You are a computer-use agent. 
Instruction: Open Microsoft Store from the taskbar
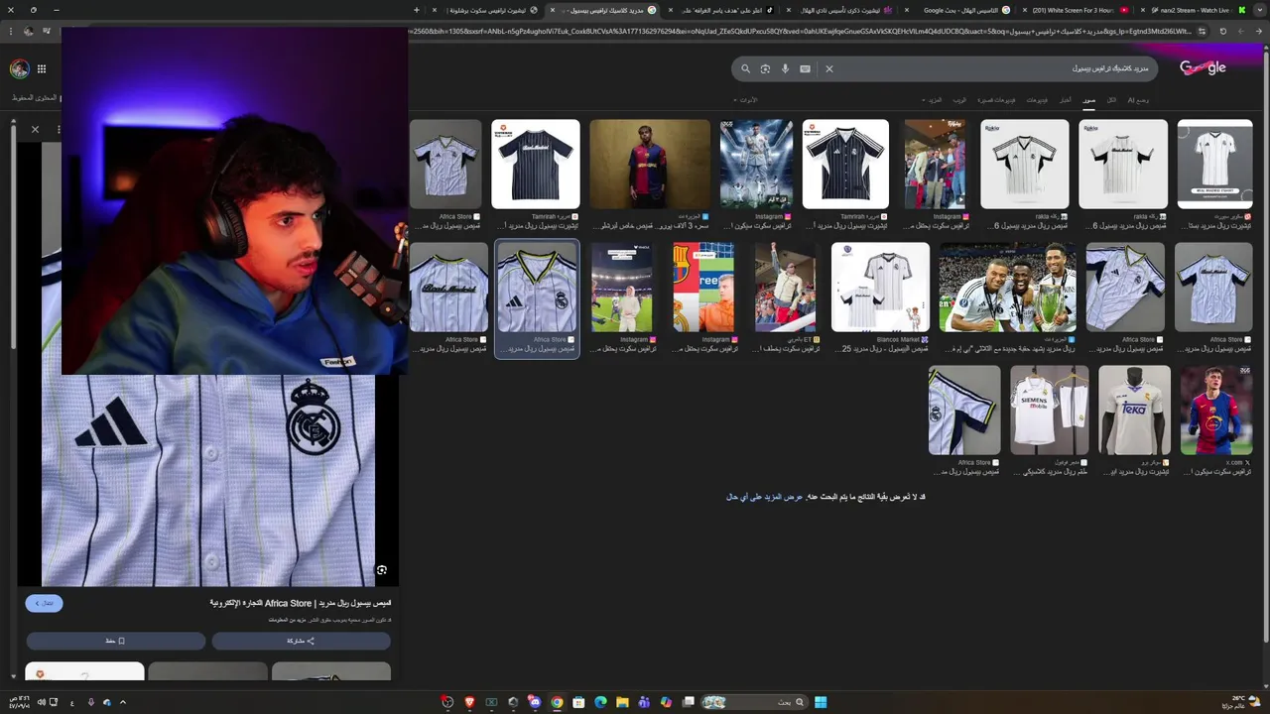tap(578, 702)
